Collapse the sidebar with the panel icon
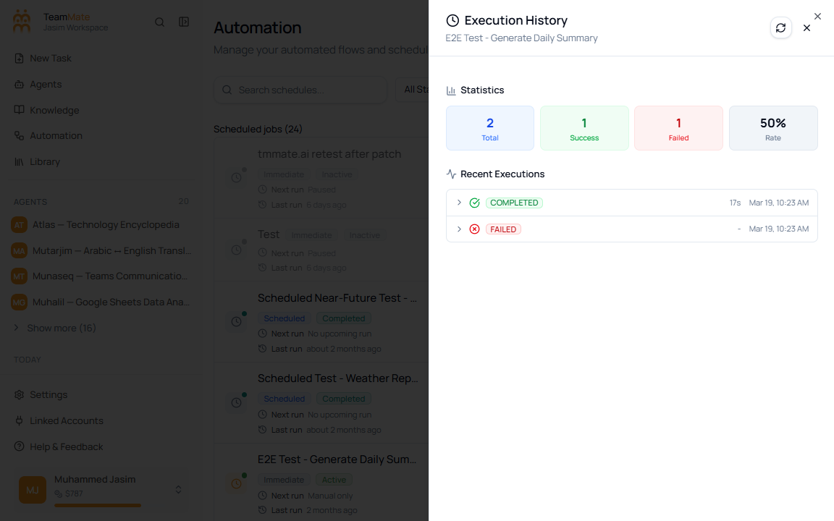834x521 pixels. [x=183, y=22]
